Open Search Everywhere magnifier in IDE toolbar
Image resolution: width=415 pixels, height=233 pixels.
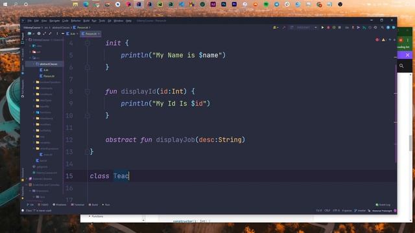tap(383, 27)
